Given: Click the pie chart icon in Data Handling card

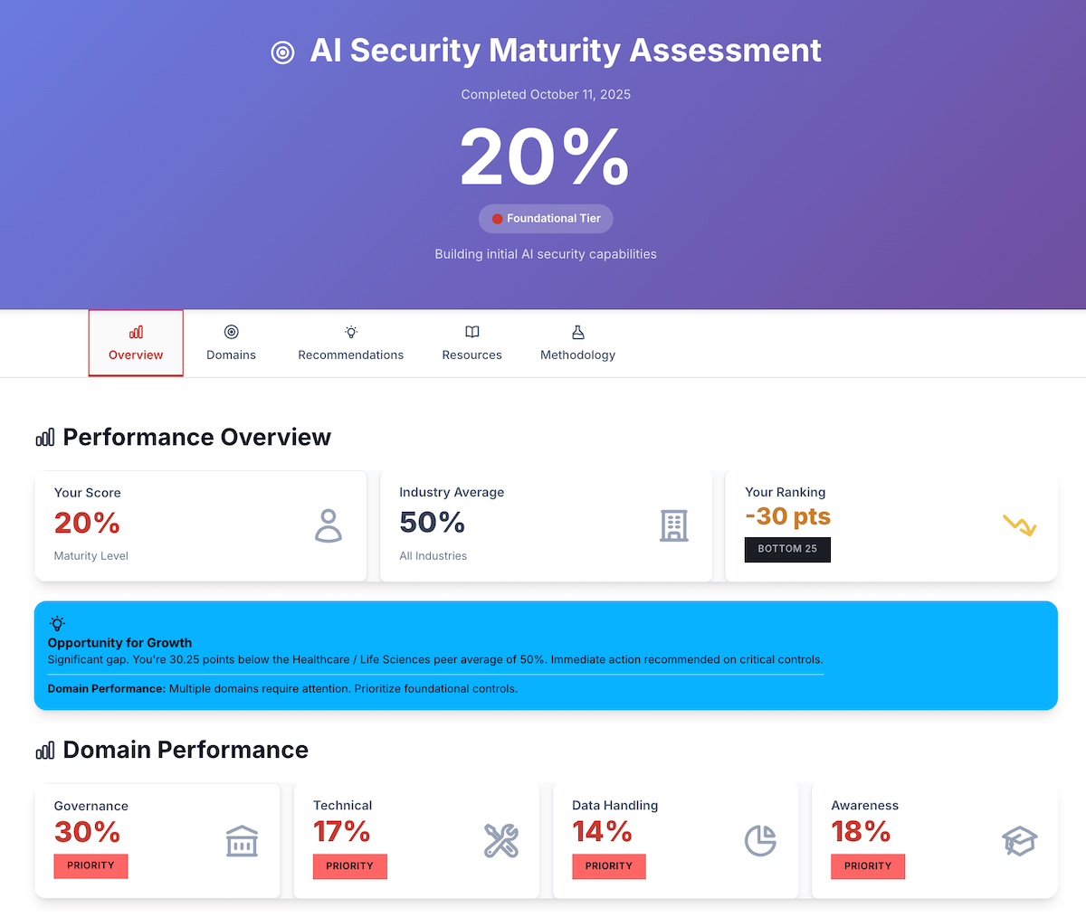Looking at the screenshot, I should pyautogui.click(x=760, y=840).
